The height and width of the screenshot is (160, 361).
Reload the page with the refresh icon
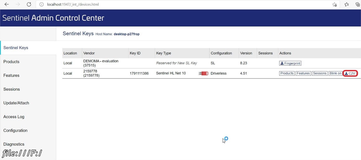pyautogui.click(x=29, y=4)
